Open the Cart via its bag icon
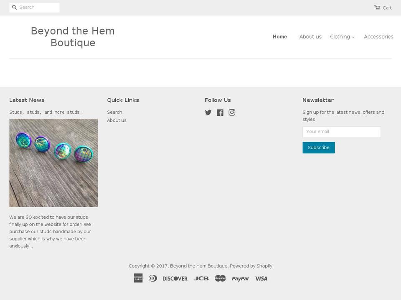 (376, 7)
